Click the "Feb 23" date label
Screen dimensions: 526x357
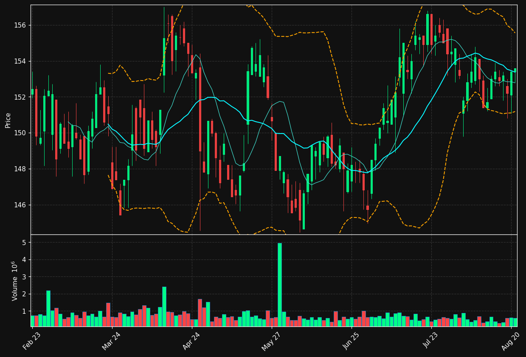coord(31,341)
